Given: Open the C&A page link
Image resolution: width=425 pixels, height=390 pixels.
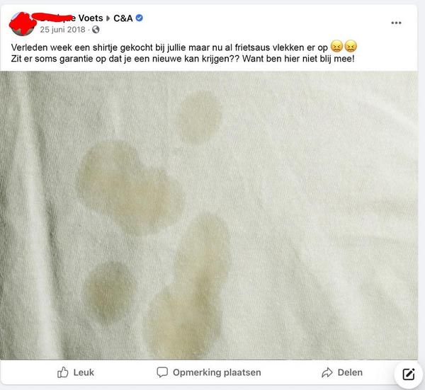Looking at the screenshot, I should coord(123,18).
